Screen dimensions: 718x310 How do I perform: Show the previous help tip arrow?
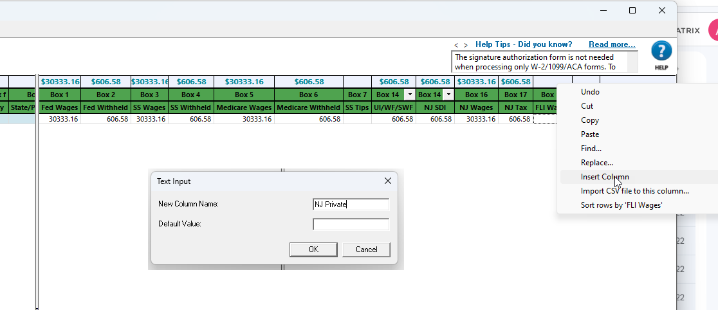(456, 45)
